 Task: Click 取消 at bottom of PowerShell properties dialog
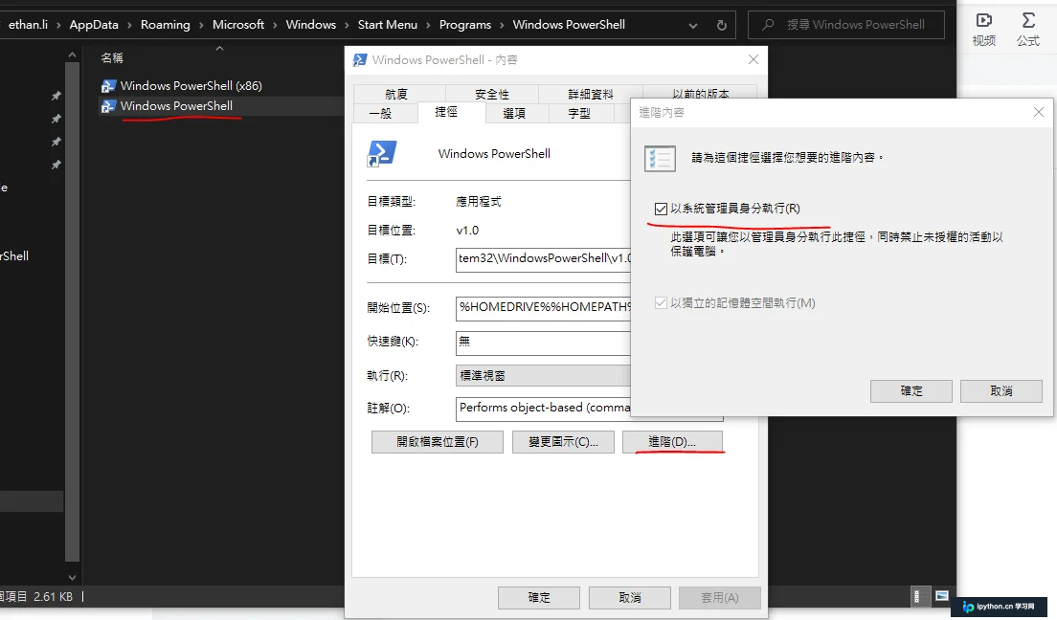click(x=630, y=598)
